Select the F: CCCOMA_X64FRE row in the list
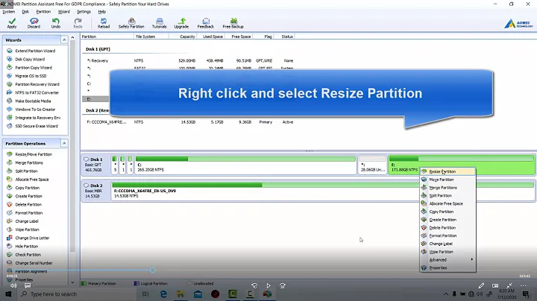The width and height of the screenshot is (537, 301). [190, 122]
